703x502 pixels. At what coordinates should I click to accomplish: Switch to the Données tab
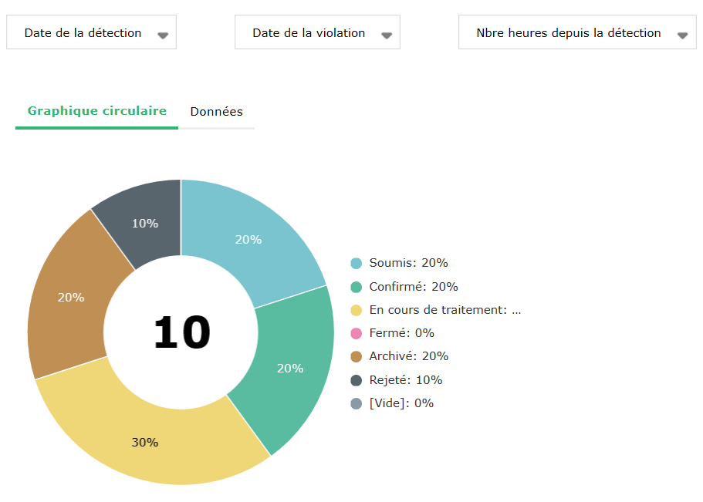[216, 112]
